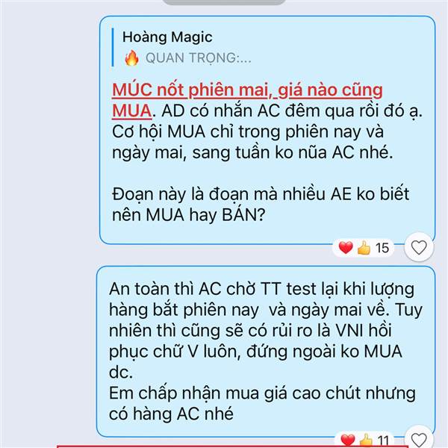Viewport: 448px width, 448px height.
Task: Jump to the quoted QUAN TRỌNG message
Action: [x=199, y=58]
